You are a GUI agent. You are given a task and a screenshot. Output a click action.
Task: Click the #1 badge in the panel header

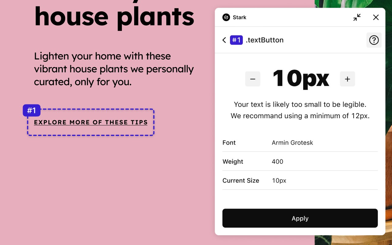pyautogui.click(x=236, y=40)
